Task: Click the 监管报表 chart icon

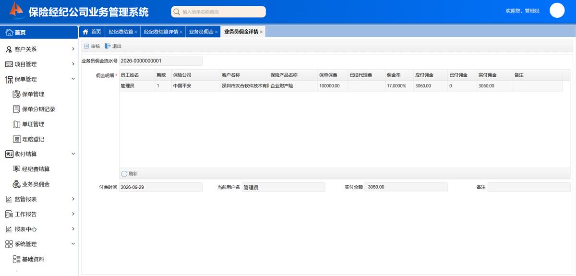Action: coord(9,199)
